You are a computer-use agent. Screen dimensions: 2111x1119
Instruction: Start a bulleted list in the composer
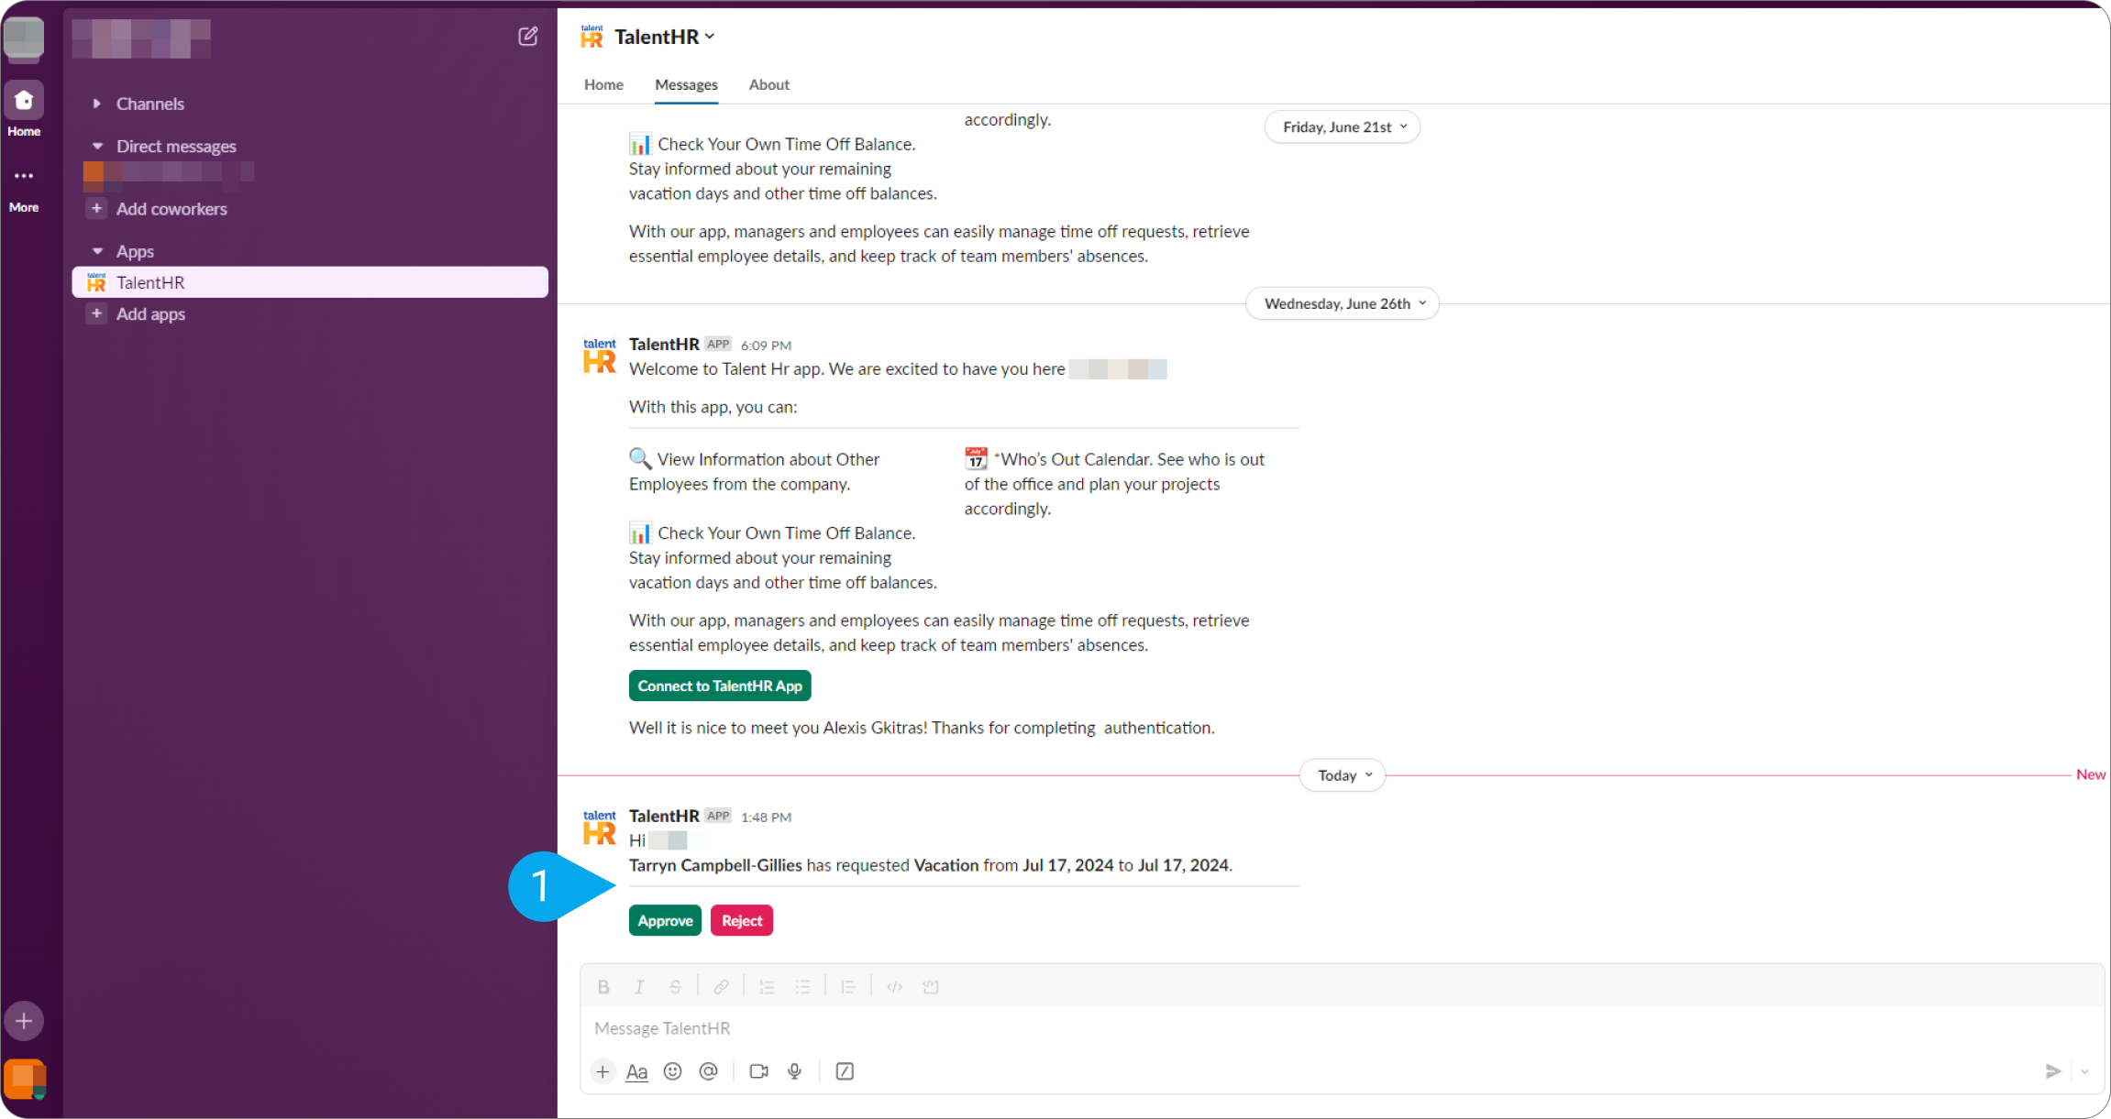coord(802,987)
